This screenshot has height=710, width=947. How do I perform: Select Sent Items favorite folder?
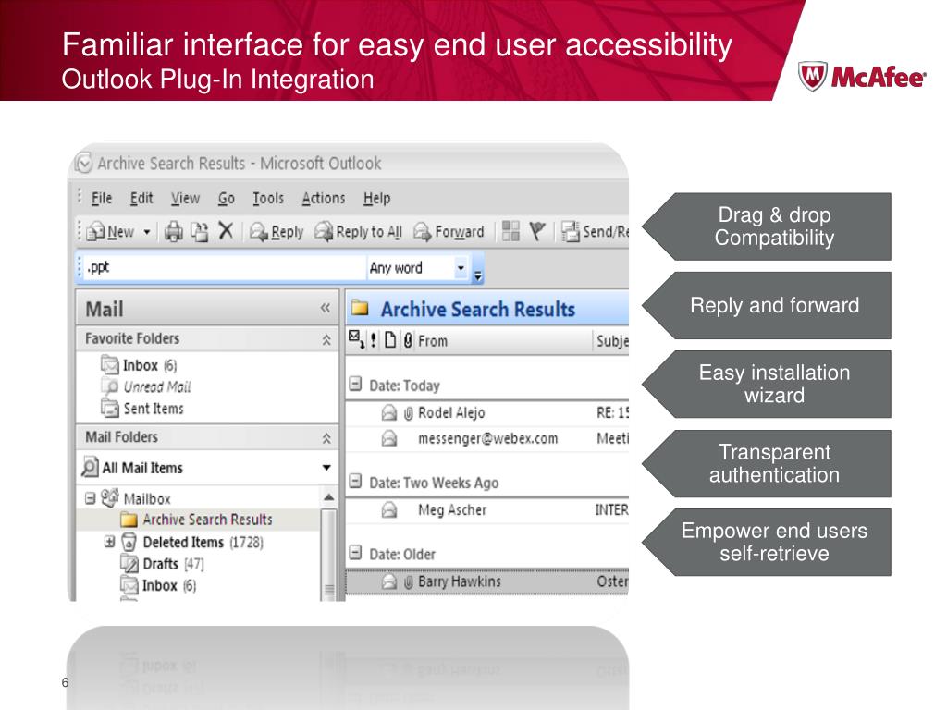pos(143,409)
